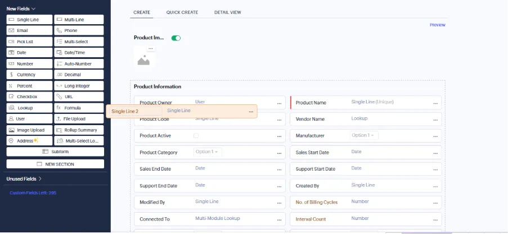Open options menu for Modified By field
The height and width of the screenshot is (234, 508).
pos(279,203)
